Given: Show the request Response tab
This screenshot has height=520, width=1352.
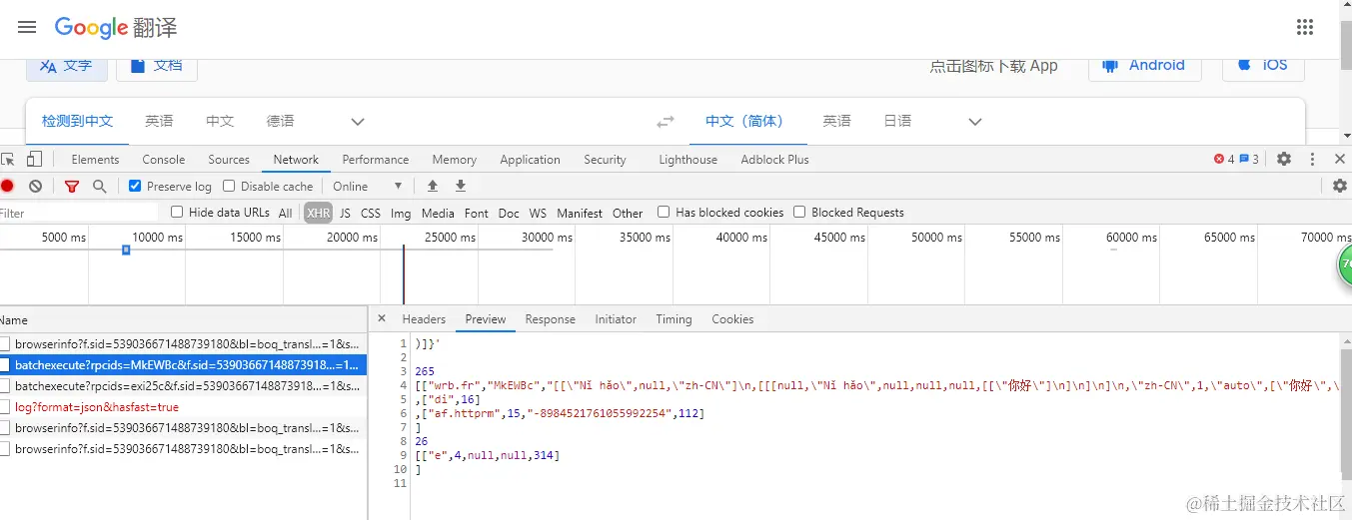Looking at the screenshot, I should (x=551, y=319).
